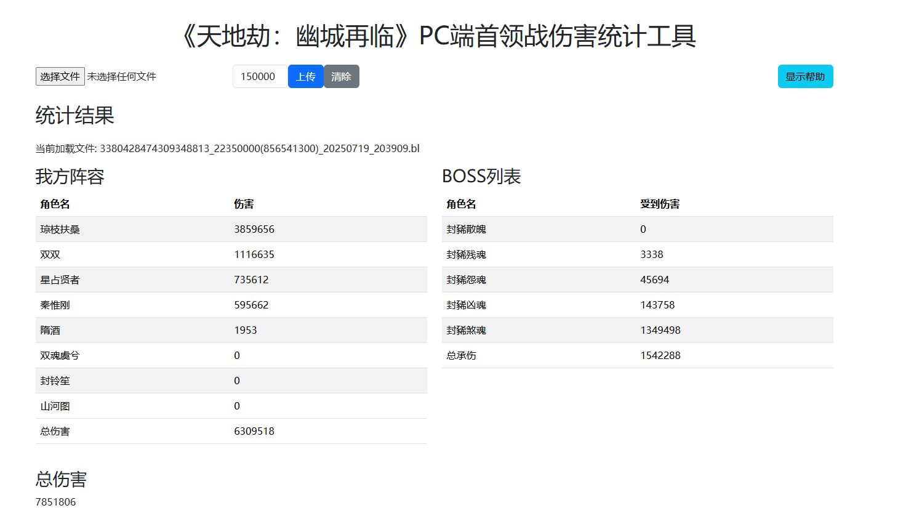Select the 封豨怨魂 boss name
This screenshot has height=508, width=906.
pos(467,280)
